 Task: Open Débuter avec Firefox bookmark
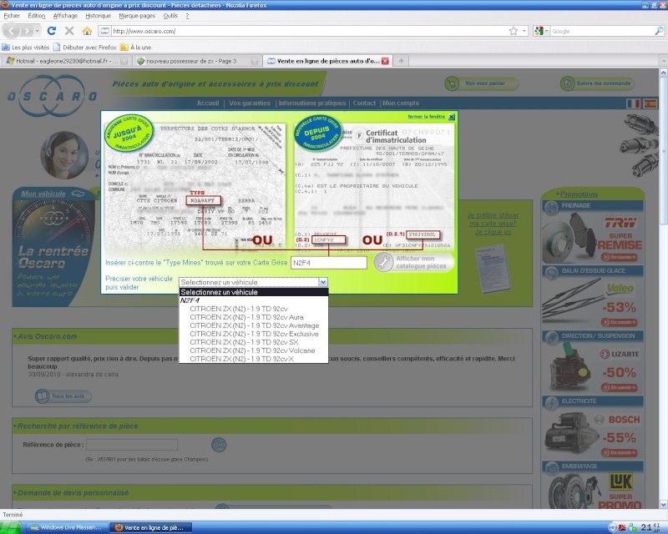click(x=85, y=48)
